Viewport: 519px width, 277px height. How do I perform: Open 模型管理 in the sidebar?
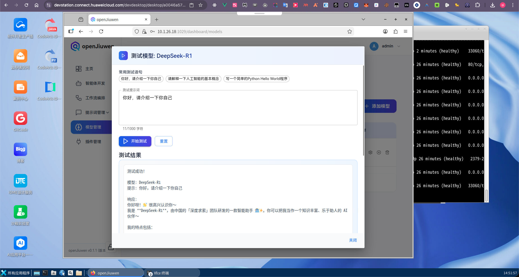[92, 127]
